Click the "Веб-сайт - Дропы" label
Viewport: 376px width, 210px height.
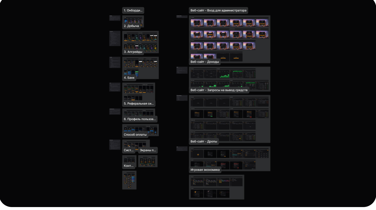[x=204, y=141]
